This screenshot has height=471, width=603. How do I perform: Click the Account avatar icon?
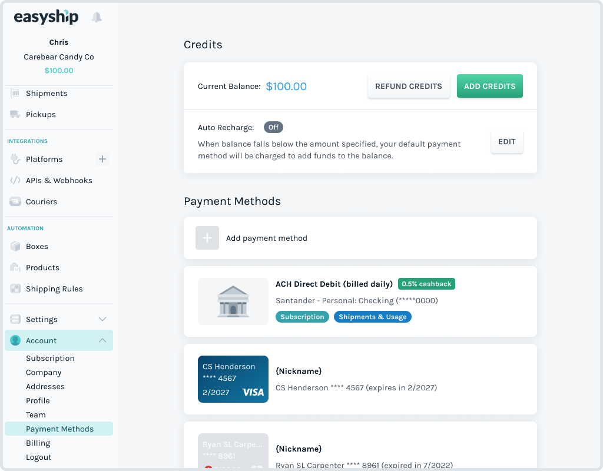pyautogui.click(x=15, y=340)
